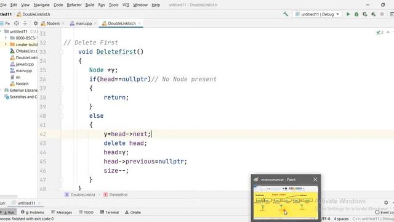This screenshot has width=394, height=222.
Task: Click DoubleLinklist.h in navigation bar
Action: point(33,14)
